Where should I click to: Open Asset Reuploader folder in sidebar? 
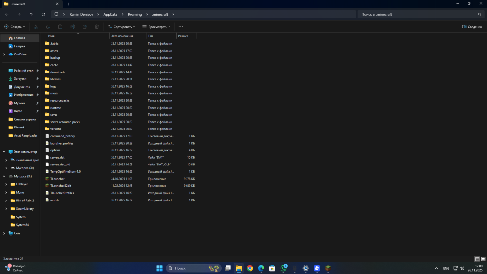tap(20, 136)
